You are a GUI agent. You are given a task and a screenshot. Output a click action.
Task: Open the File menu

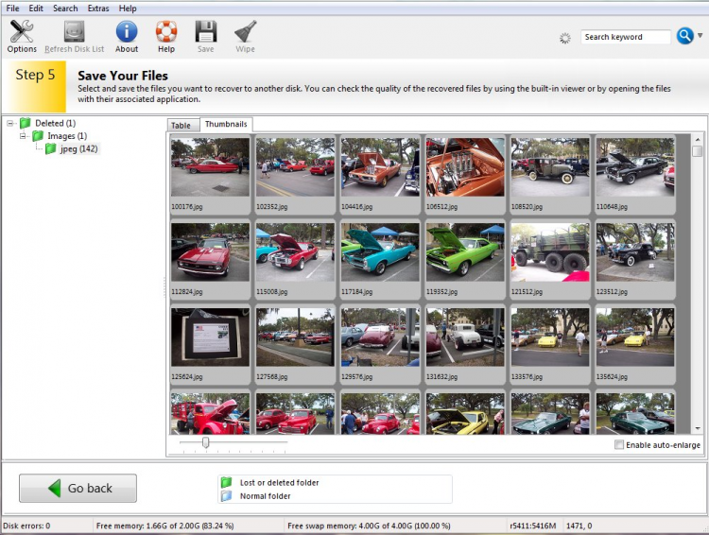point(12,9)
